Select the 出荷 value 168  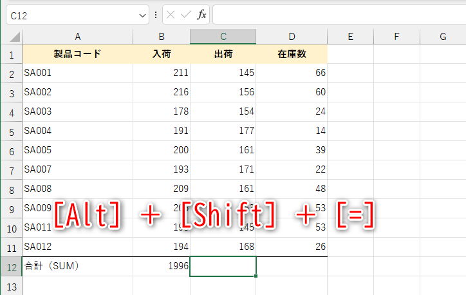tap(223, 247)
